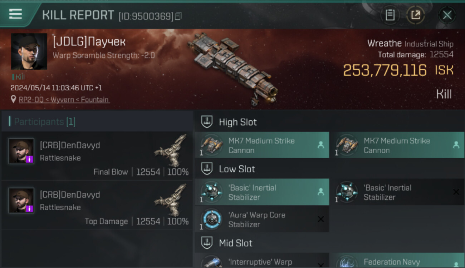Open the hamburger menu
Image resolution: width=465 pixels, height=268 pixels.
15,14
